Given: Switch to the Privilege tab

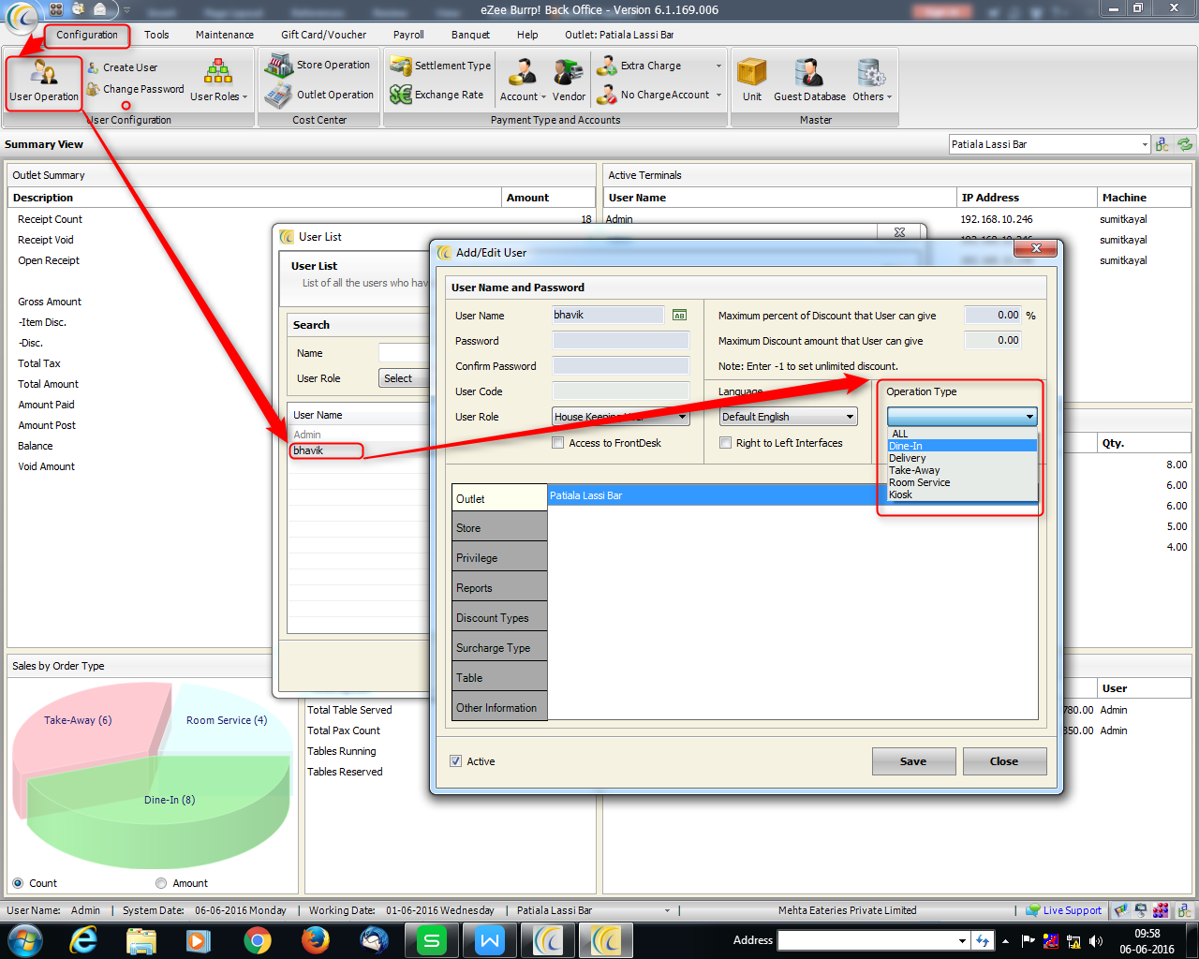Looking at the screenshot, I should pyautogui.click(x=499, y=558).
